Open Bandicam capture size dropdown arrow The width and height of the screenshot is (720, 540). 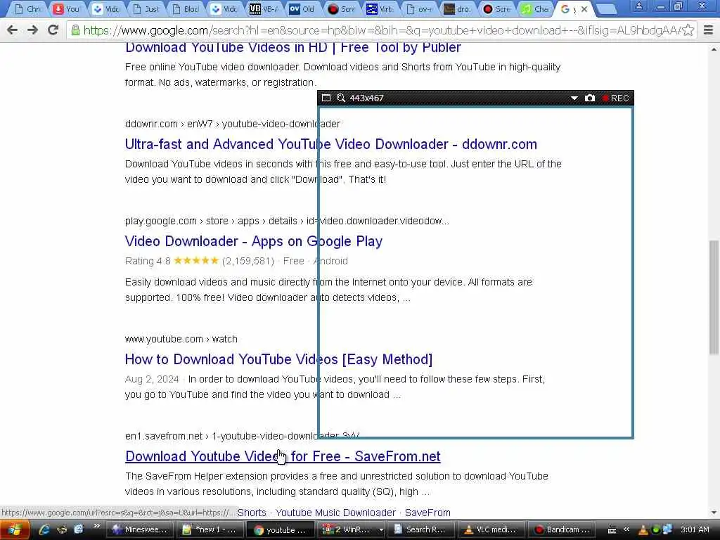point(574,98)
